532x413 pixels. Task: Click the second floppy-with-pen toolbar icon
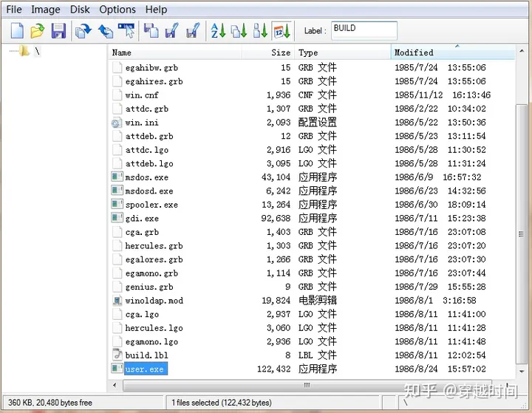(x=193, y=30)
